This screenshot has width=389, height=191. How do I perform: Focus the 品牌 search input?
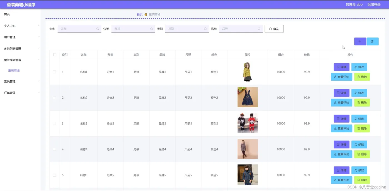point(241,29)
